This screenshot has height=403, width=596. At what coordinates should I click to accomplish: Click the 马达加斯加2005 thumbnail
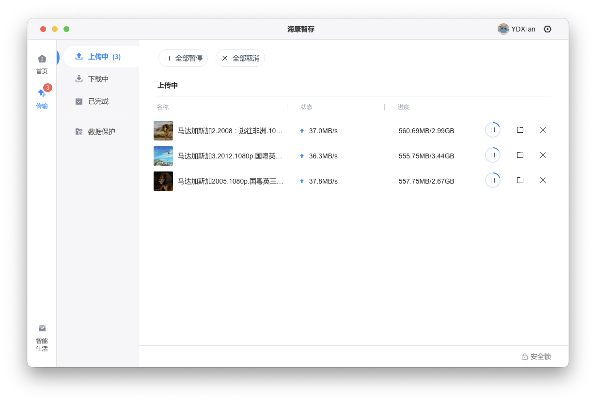click(x=163, y=181)
